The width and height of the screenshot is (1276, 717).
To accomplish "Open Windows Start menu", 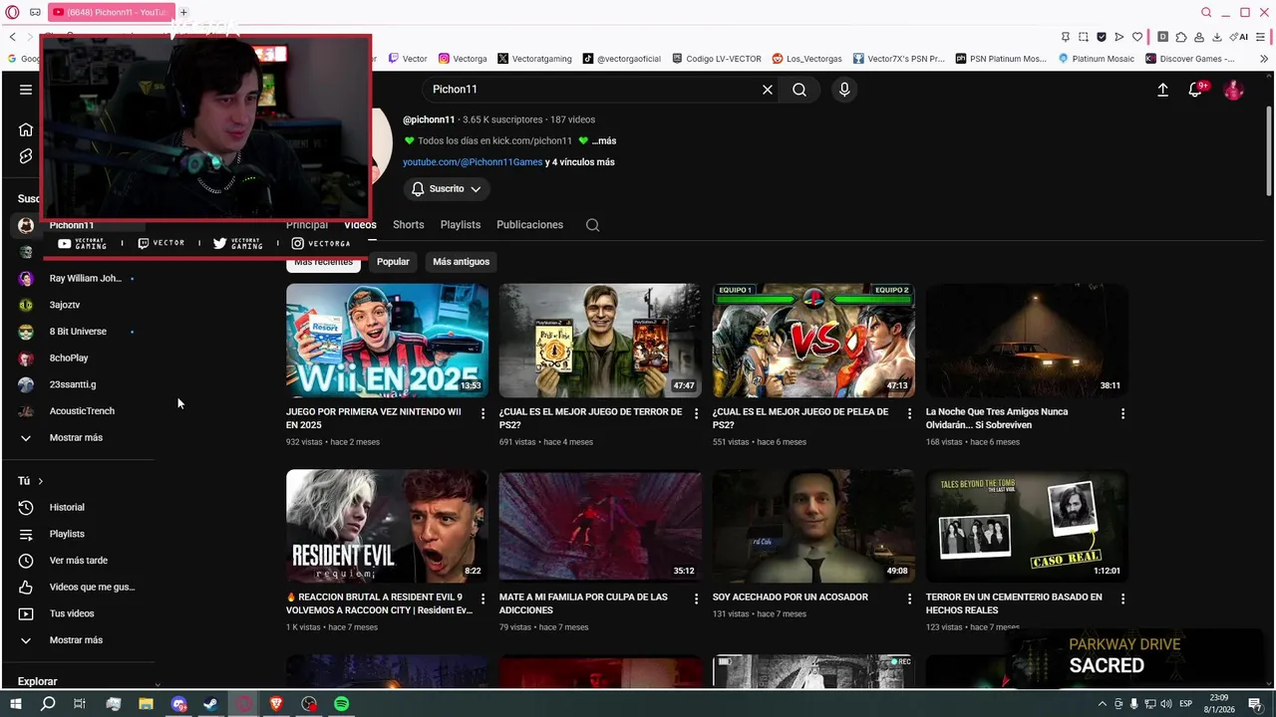I will tap(15, 704).
